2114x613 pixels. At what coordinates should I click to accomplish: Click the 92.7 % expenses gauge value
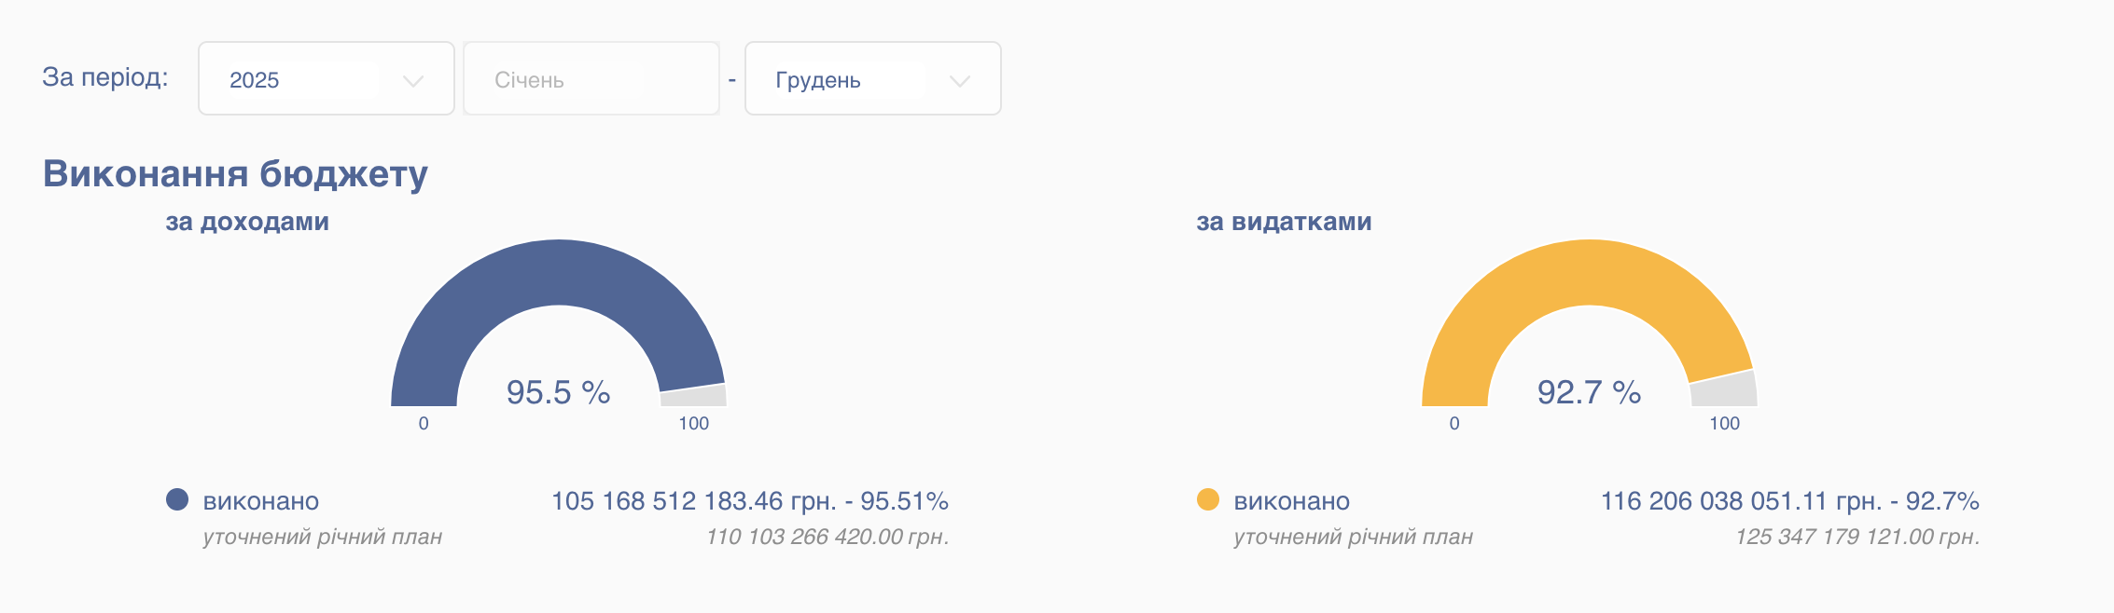point(1589,392)
